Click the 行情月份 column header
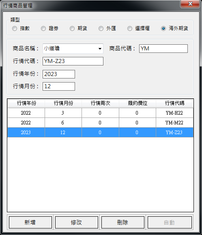Viewport: 202px width, 235px height. click(x=63, y=103)
